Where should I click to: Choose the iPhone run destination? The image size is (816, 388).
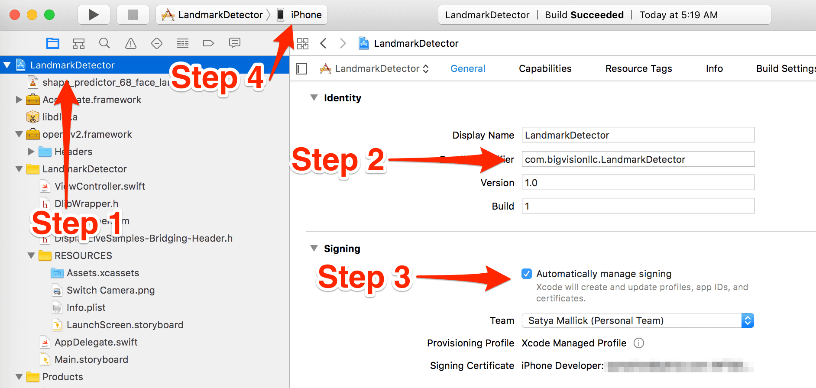click(x=300, y=15)
